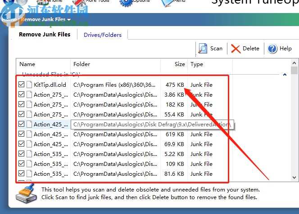Uncheck the checkbox for the 619 KB file

pos(21,134)
